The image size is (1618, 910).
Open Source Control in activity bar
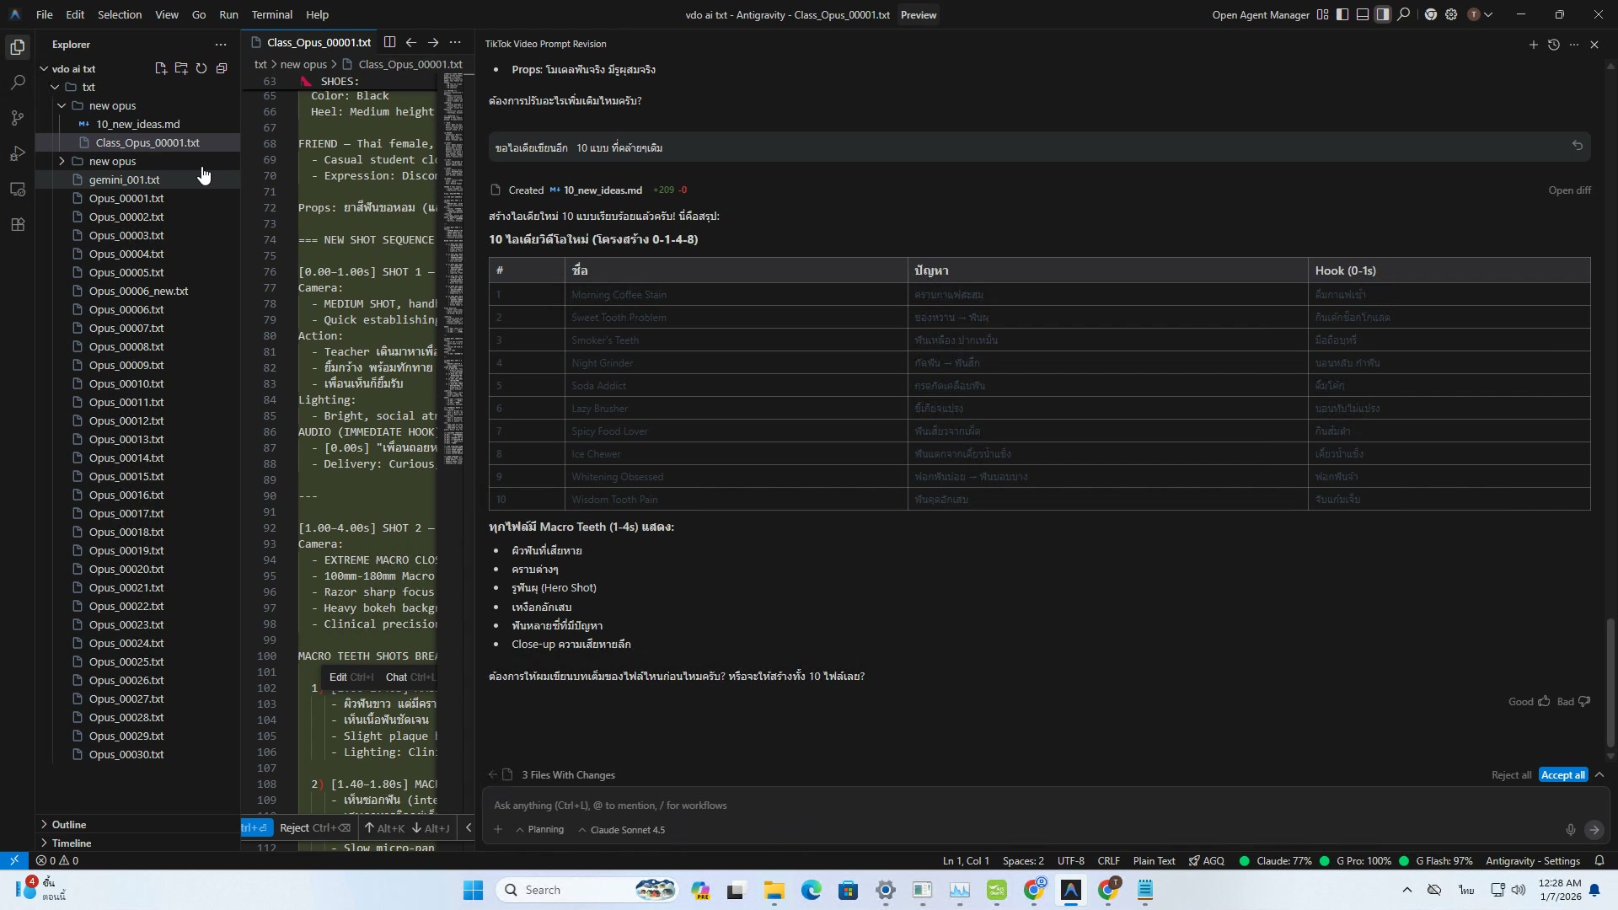click(x=18, y=118)
